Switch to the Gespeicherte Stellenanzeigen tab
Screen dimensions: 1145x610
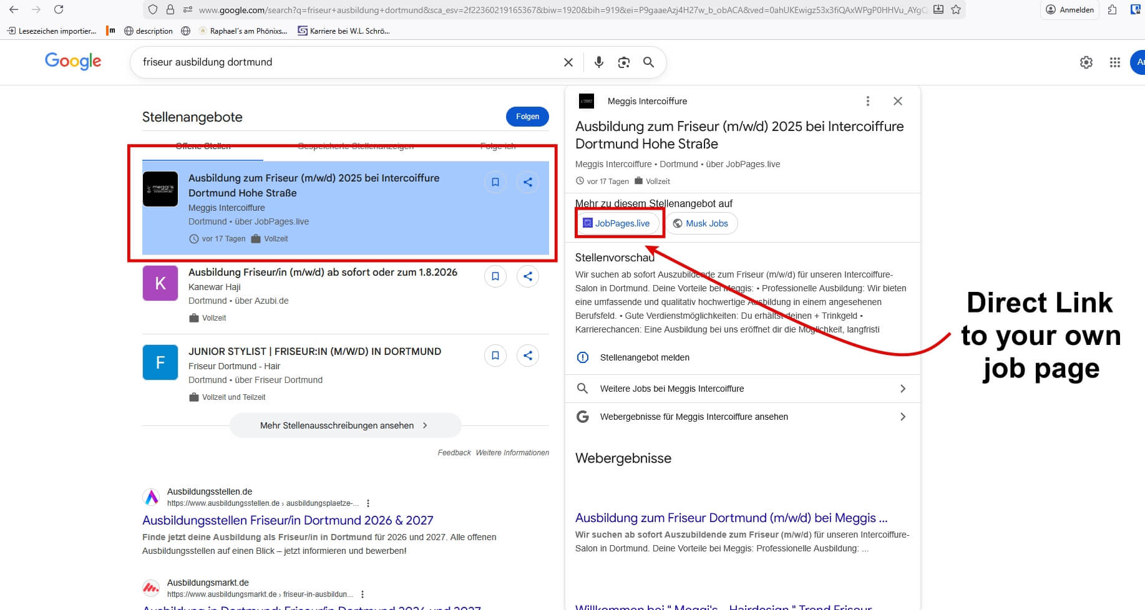(356, 146)
